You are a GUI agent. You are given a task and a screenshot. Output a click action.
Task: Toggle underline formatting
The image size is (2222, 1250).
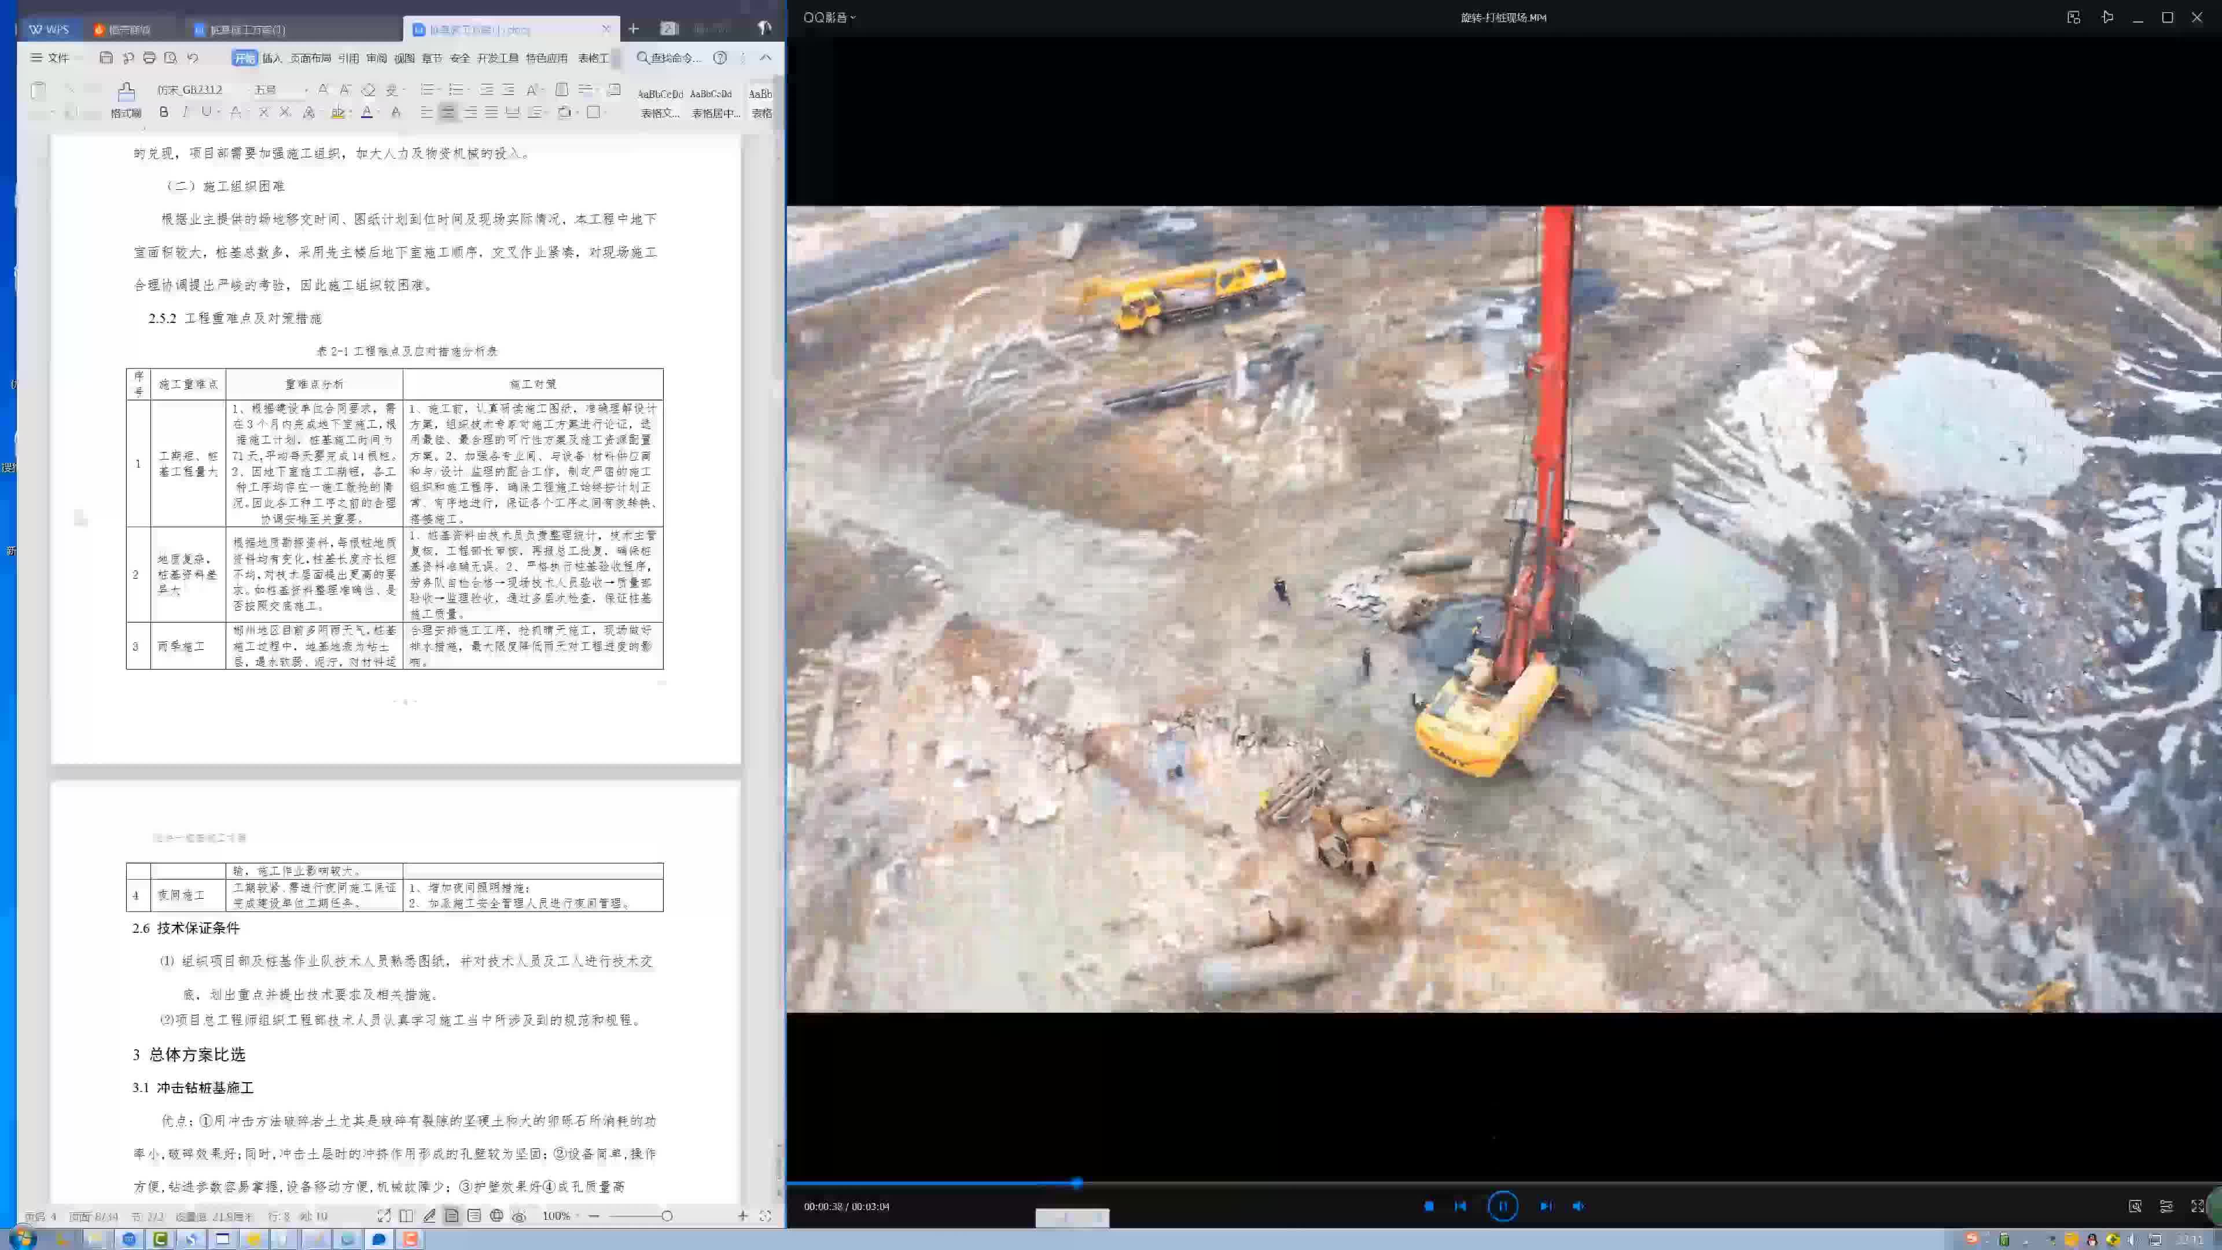click(x=206, y=112)
